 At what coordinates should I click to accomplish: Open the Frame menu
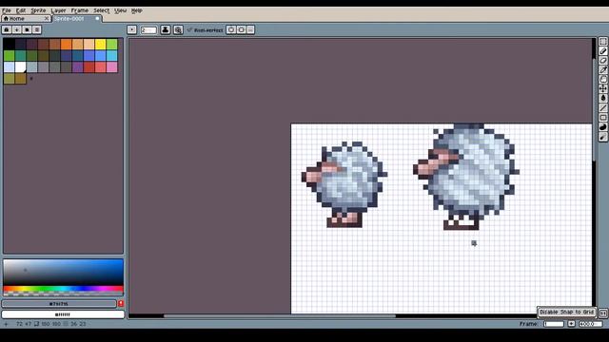point(80,10)
